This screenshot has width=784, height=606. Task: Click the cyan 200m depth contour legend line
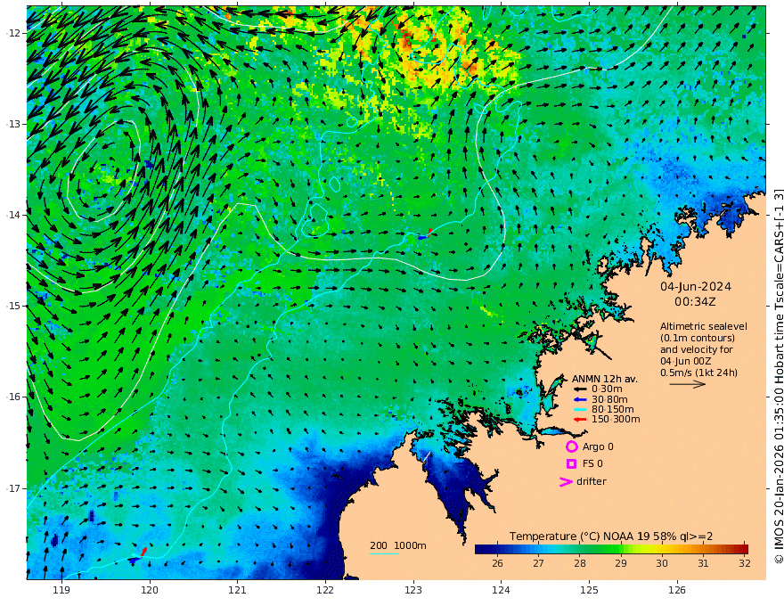pos(383,554)
